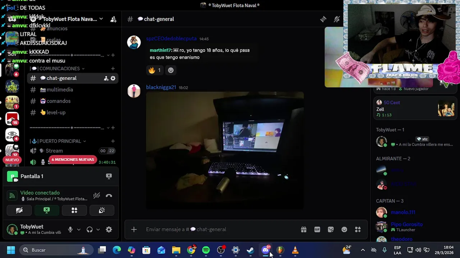Screen dimensions: 460x258
Task: Open the server with red badge 15
Action: [x=12, y=118]
